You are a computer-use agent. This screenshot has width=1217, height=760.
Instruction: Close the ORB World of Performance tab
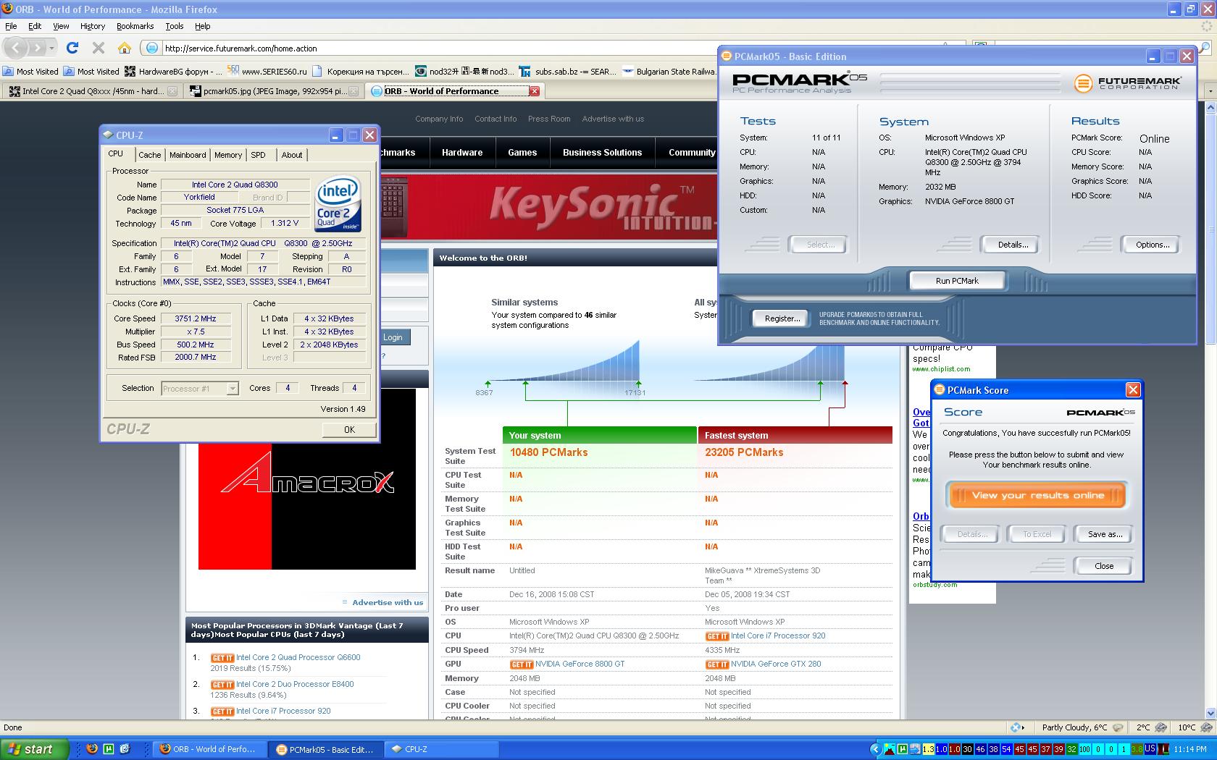534,91
